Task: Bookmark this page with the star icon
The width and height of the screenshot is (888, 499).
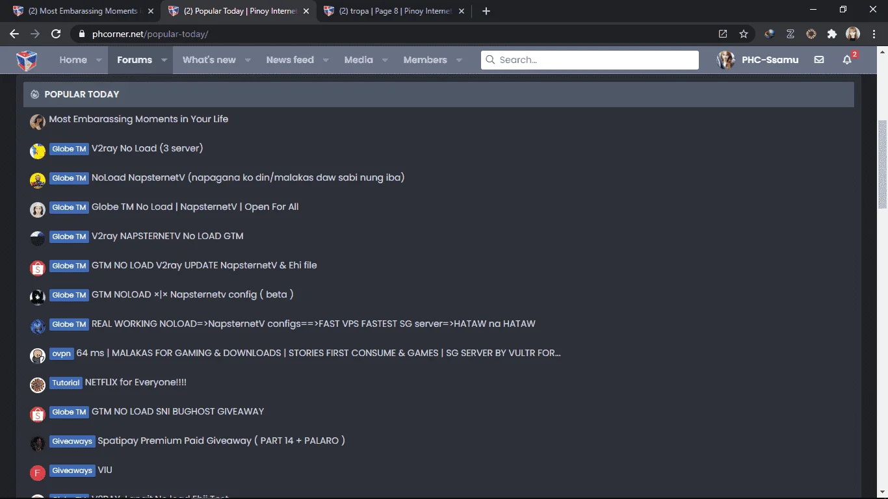Action: tap(744, 34)
